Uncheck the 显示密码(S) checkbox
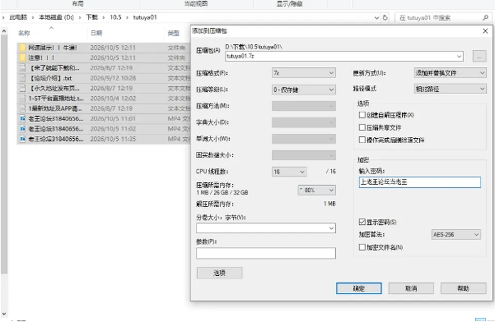 [362, 222]
